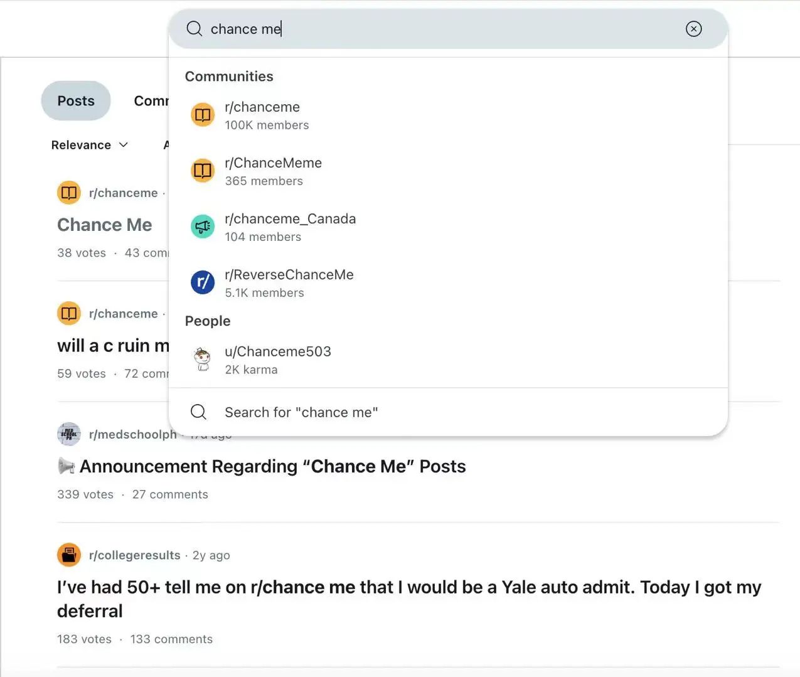Click the r/medschoolph community avatar
This screenshot has height=677, width=800.
[69, 434]
